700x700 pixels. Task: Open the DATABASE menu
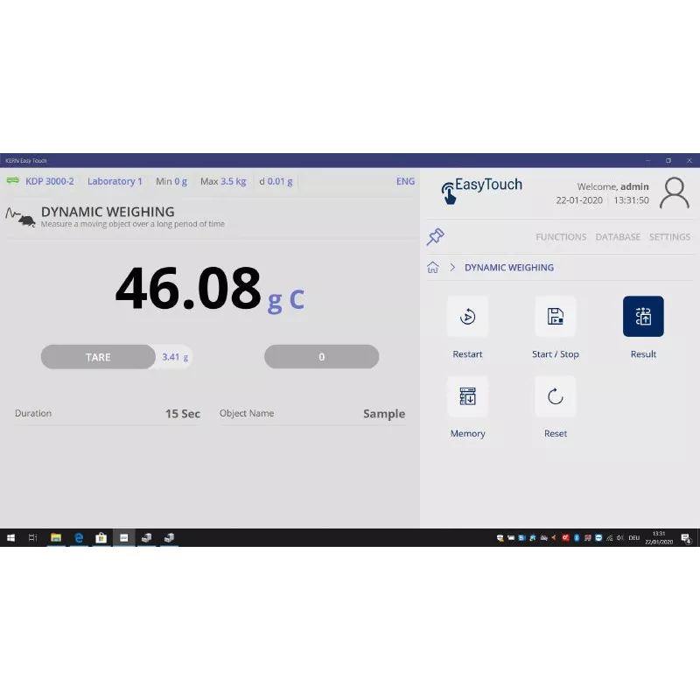point(618,237)
